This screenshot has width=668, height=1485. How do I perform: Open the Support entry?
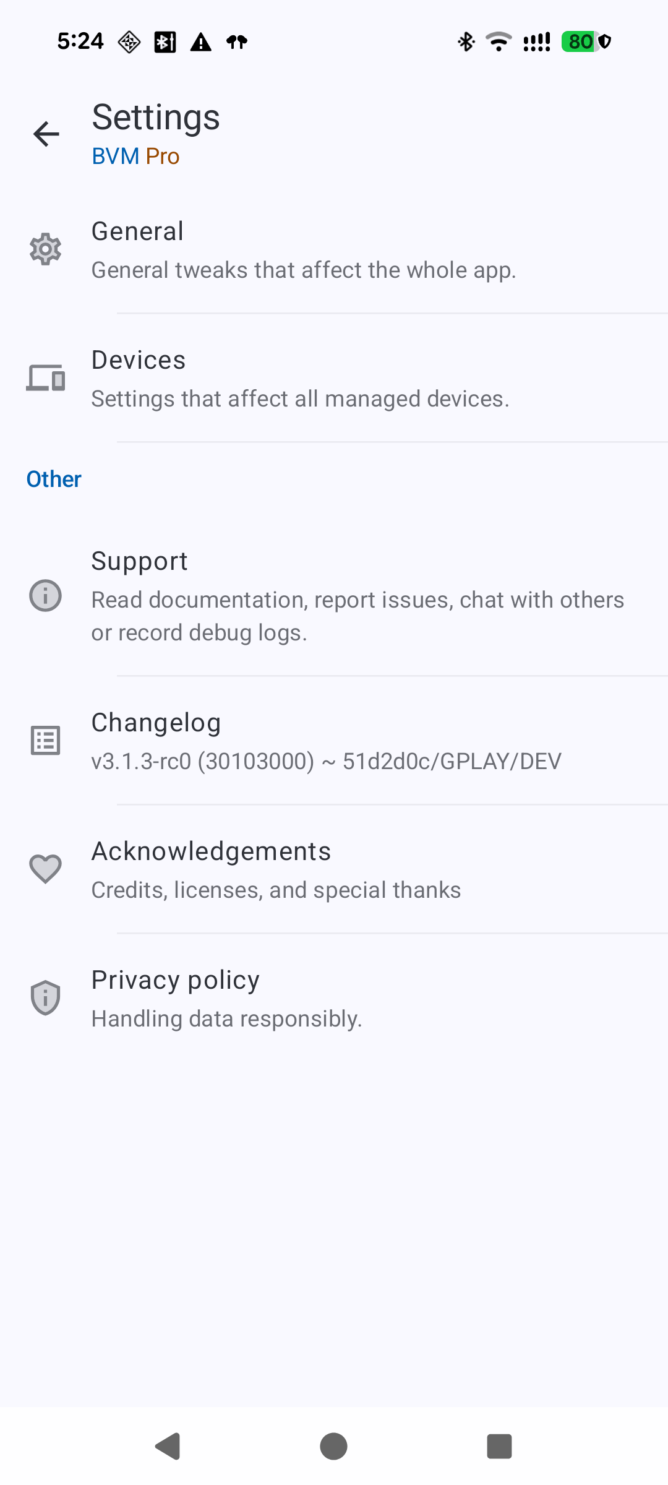pos(358,596)
